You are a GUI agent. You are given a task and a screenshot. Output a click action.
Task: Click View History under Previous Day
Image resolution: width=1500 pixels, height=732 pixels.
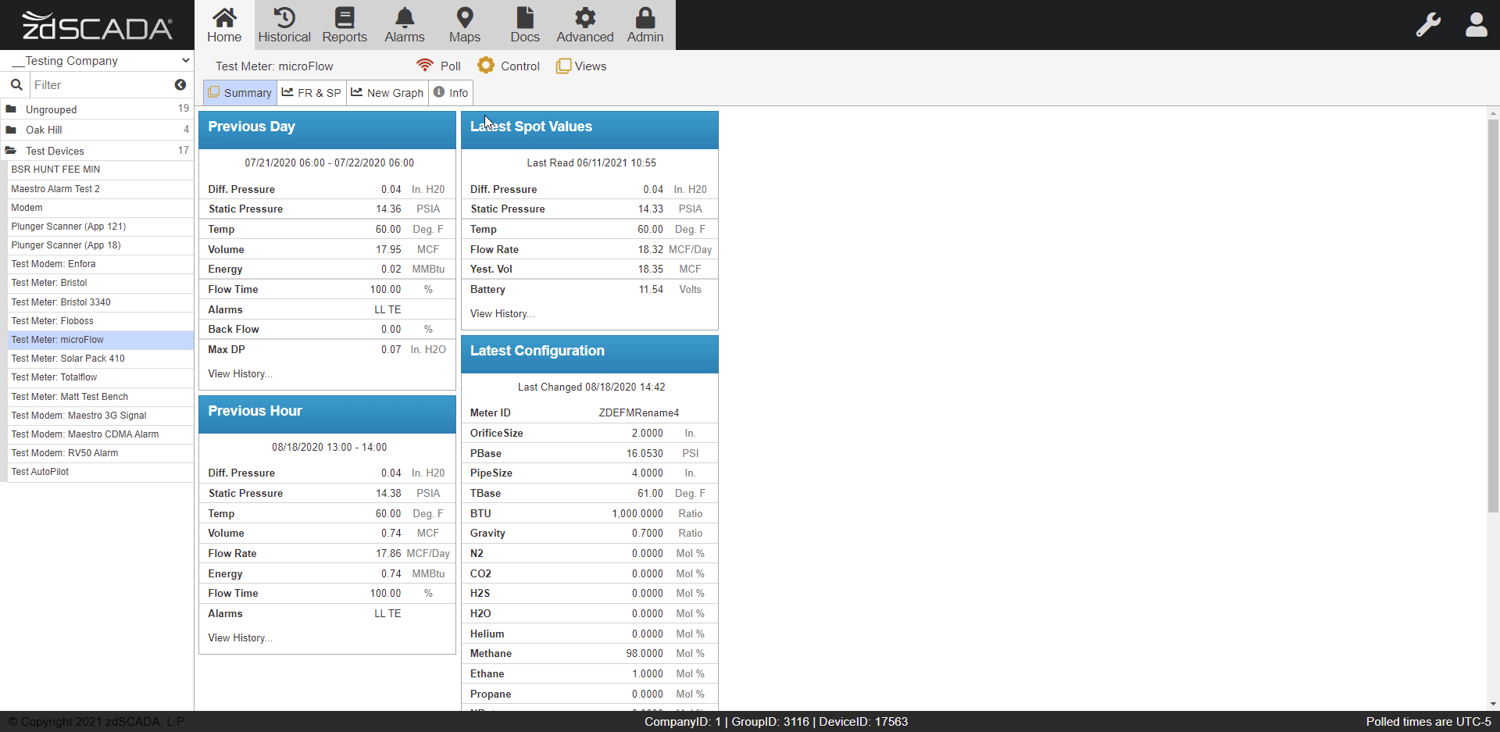240,373
